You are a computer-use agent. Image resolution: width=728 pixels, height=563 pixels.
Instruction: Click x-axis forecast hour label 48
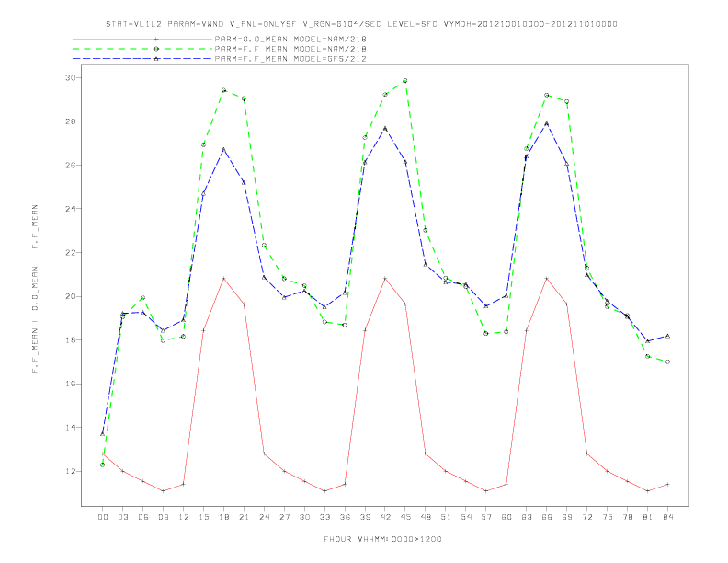click(426, 517)
